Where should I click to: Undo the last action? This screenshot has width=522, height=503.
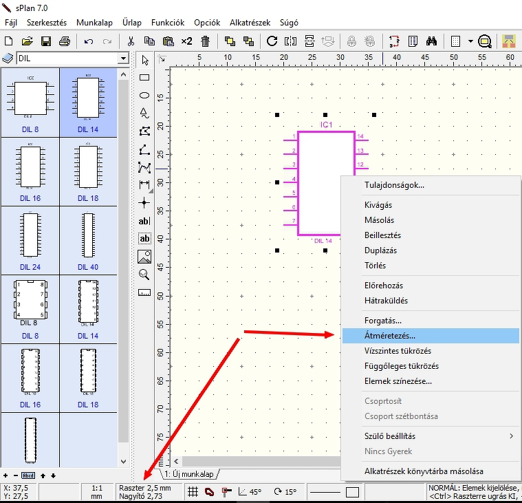(x=89, y=42)
